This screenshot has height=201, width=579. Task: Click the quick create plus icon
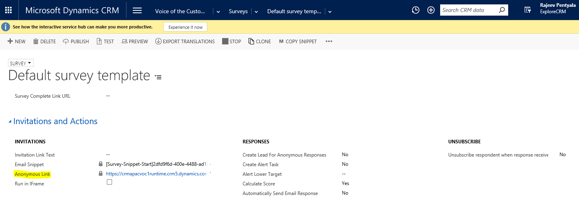[431, 10]
